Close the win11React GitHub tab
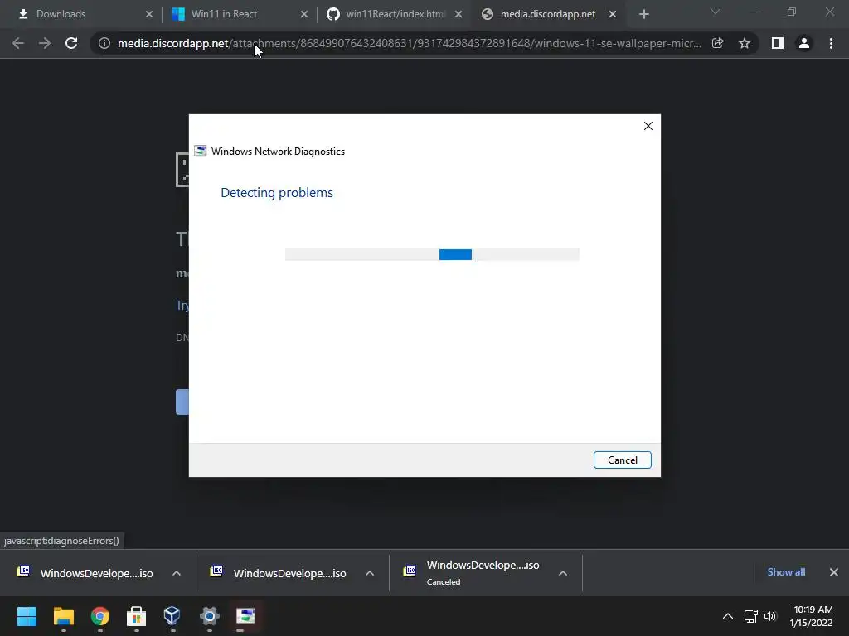This screenshot has width=849, height=636. coord(458,14)
